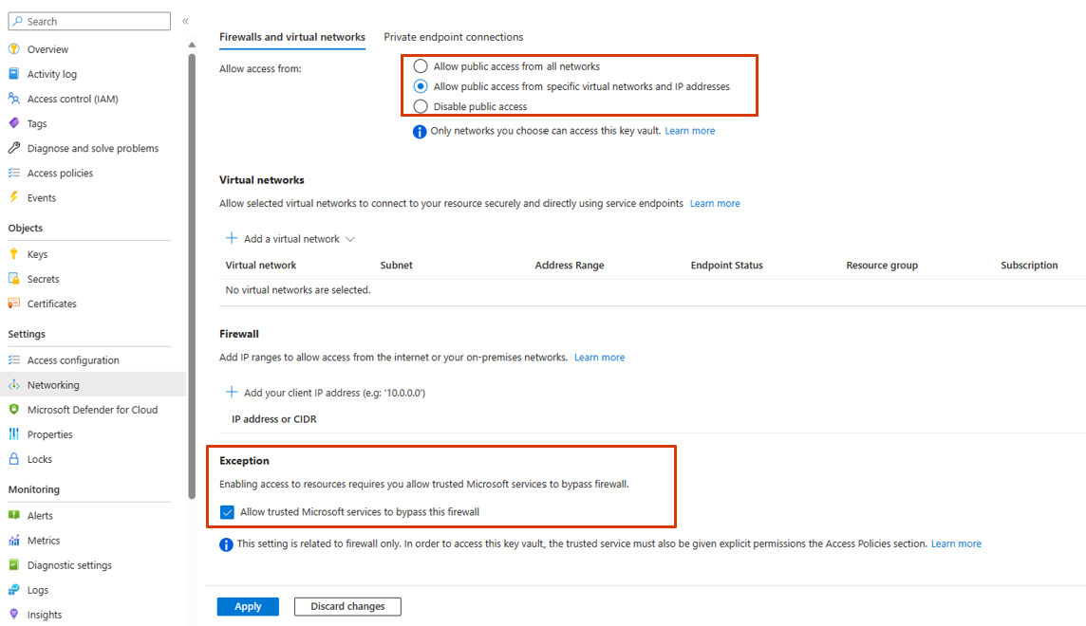Click the Discard changes button
1086x626 pixels.
click(x=347, y=606)
